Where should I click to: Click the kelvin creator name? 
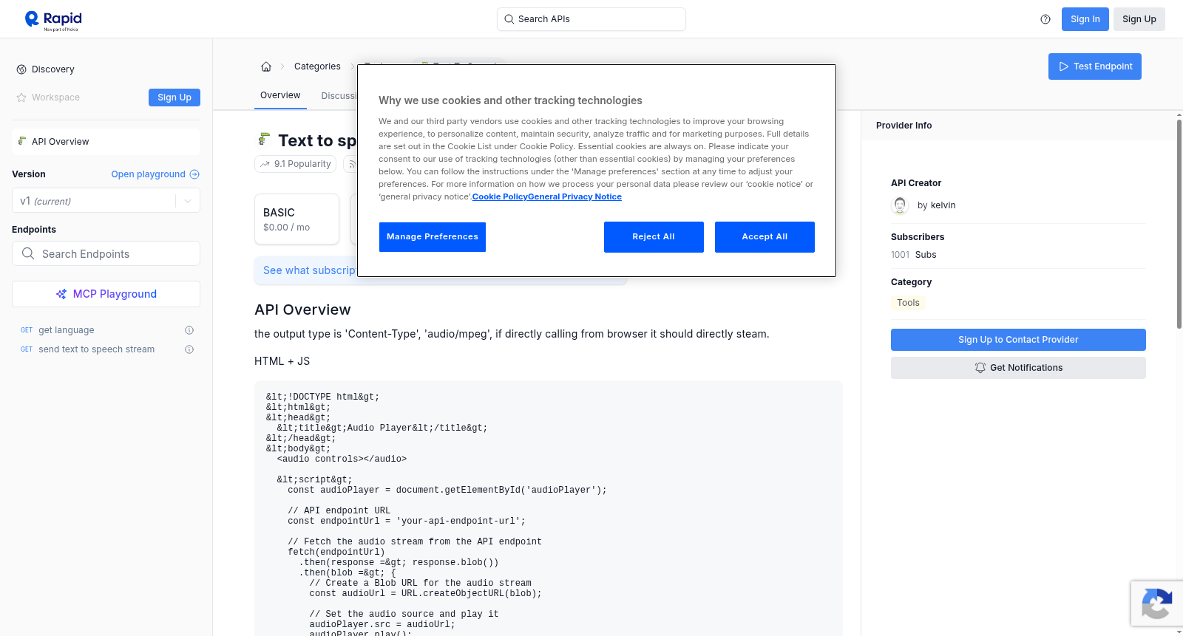pyautogui.click(x=943, y=205)
